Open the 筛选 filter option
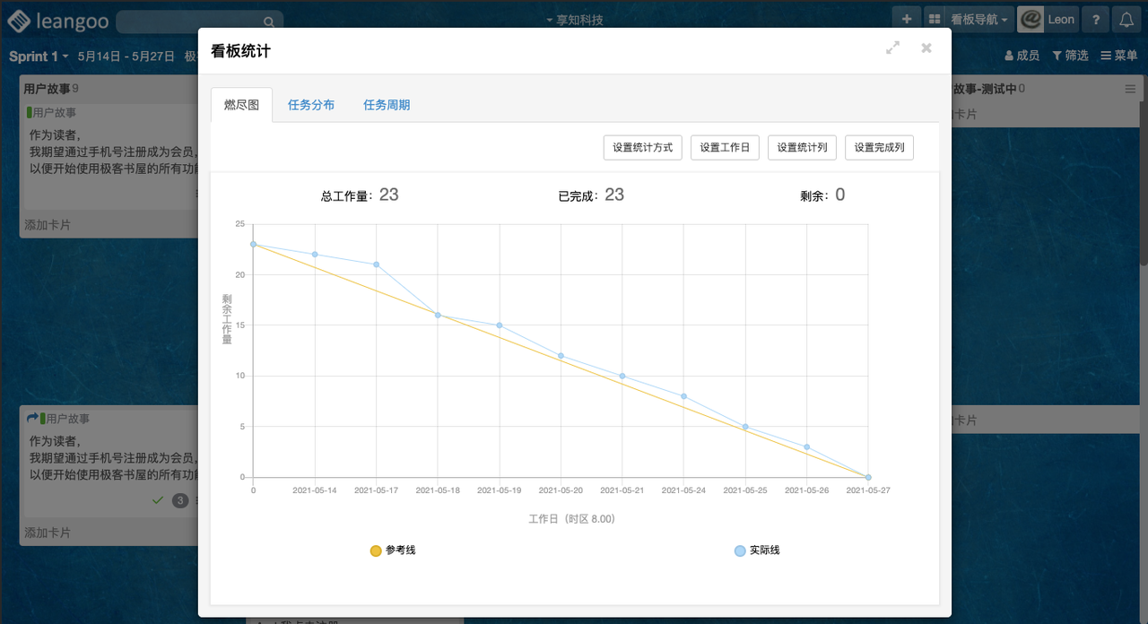This screenshot has height=624, width=1148. tap(1070, 56)
